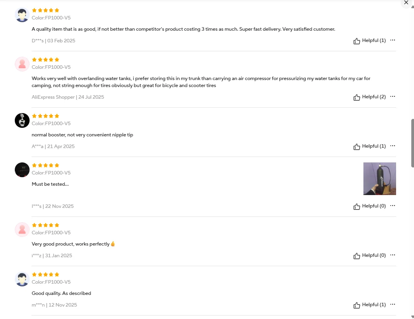The image size is (414, 319).
Task: Thumbs up i***z's 'works perfectly' review
Action: coord(369,255)
